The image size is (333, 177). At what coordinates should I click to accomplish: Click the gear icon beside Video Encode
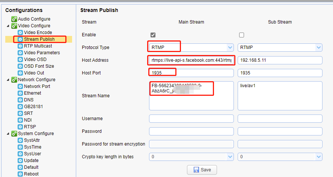[x=20, y=33]
